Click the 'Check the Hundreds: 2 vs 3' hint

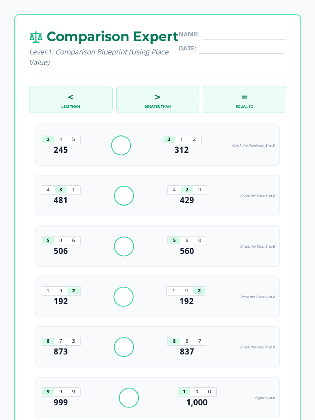pos(253,146)
